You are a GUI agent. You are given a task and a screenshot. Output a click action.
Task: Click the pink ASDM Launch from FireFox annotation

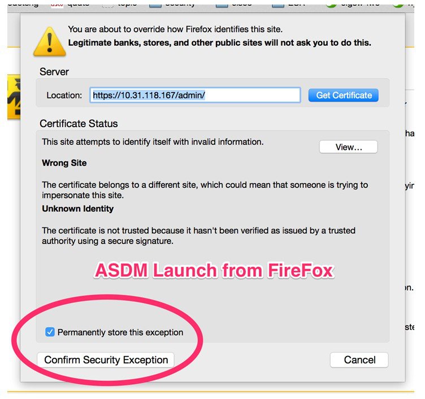pos(214,270)
